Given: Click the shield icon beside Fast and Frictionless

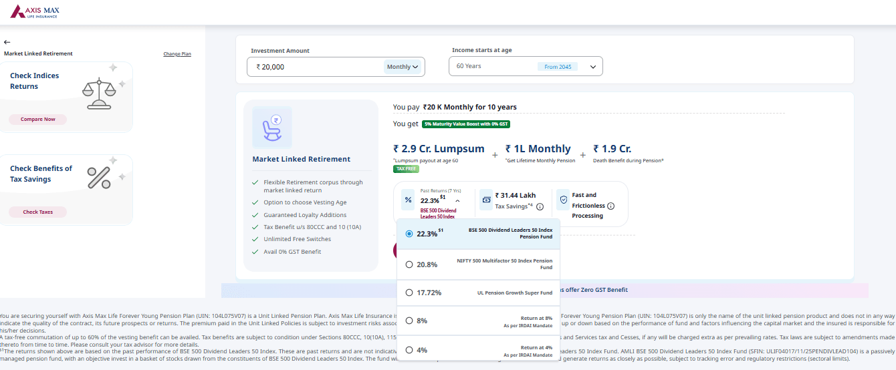Looking at the screenshot, I should (563, 199).
